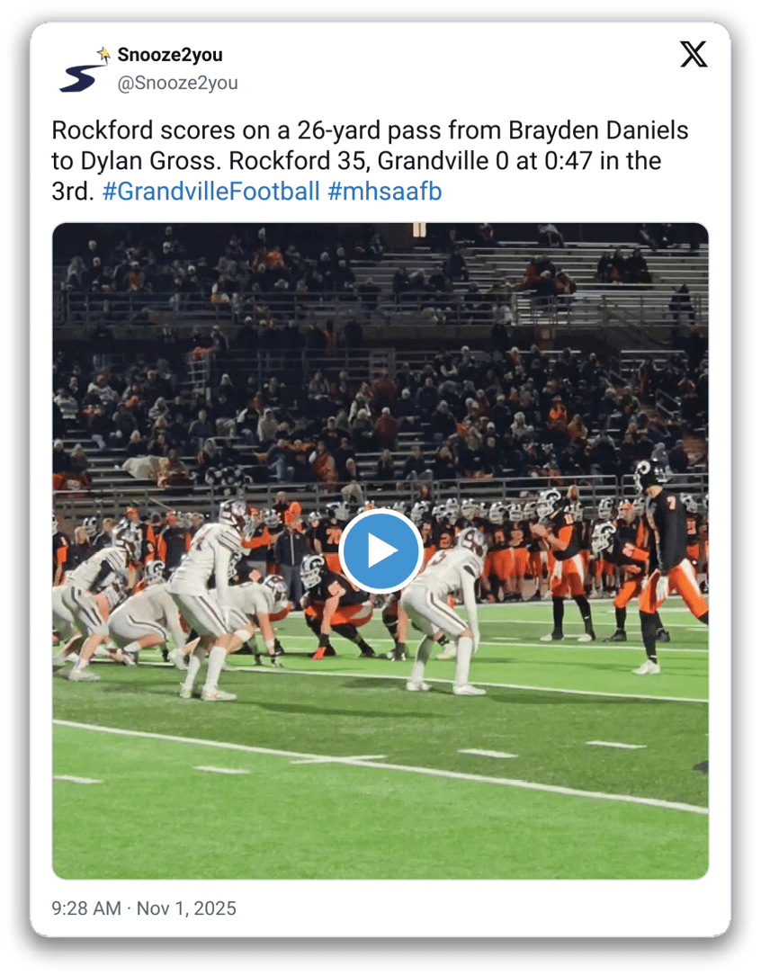Follow the #mhsaafb hashtag
761x975 pixels.
tap(385, 191)
